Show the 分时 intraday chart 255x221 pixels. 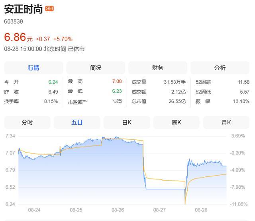[27, 122]
